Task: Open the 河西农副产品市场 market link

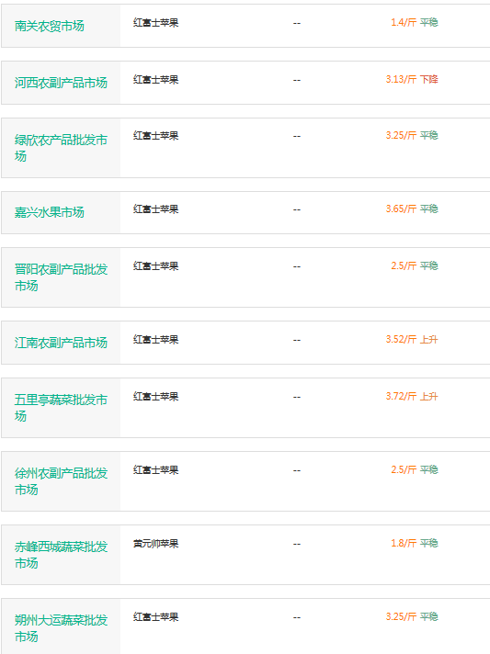Action: [61, 83]
